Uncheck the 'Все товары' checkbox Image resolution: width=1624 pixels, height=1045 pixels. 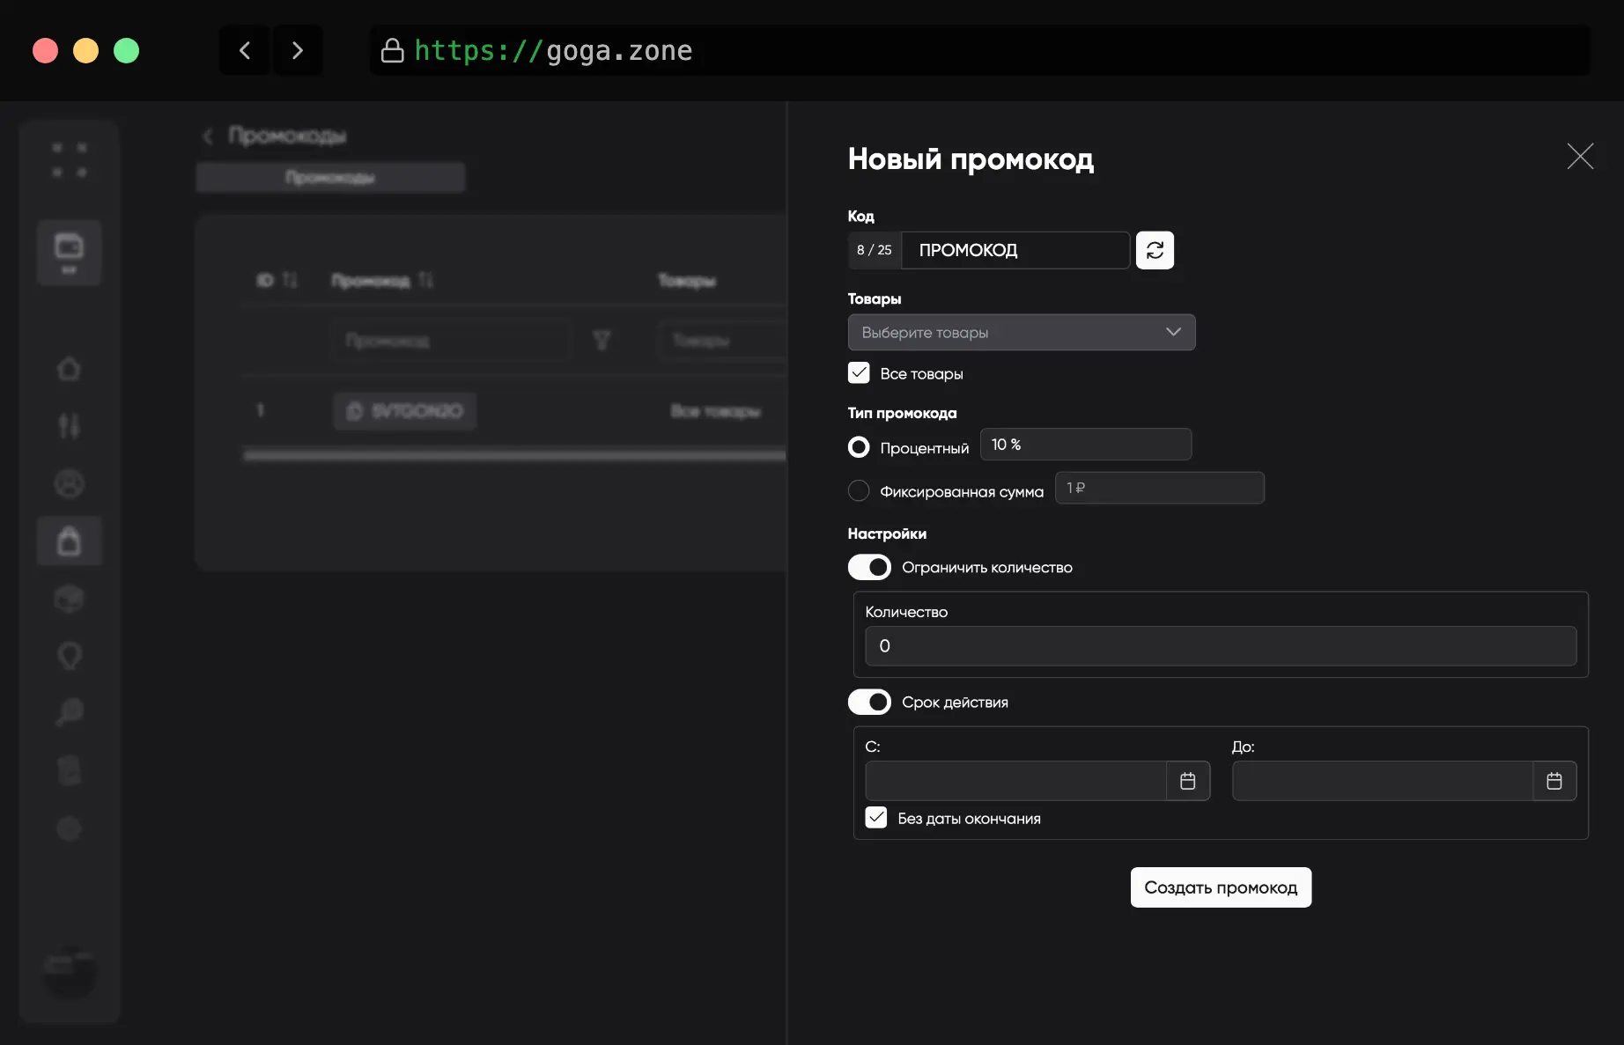point(859,373)
